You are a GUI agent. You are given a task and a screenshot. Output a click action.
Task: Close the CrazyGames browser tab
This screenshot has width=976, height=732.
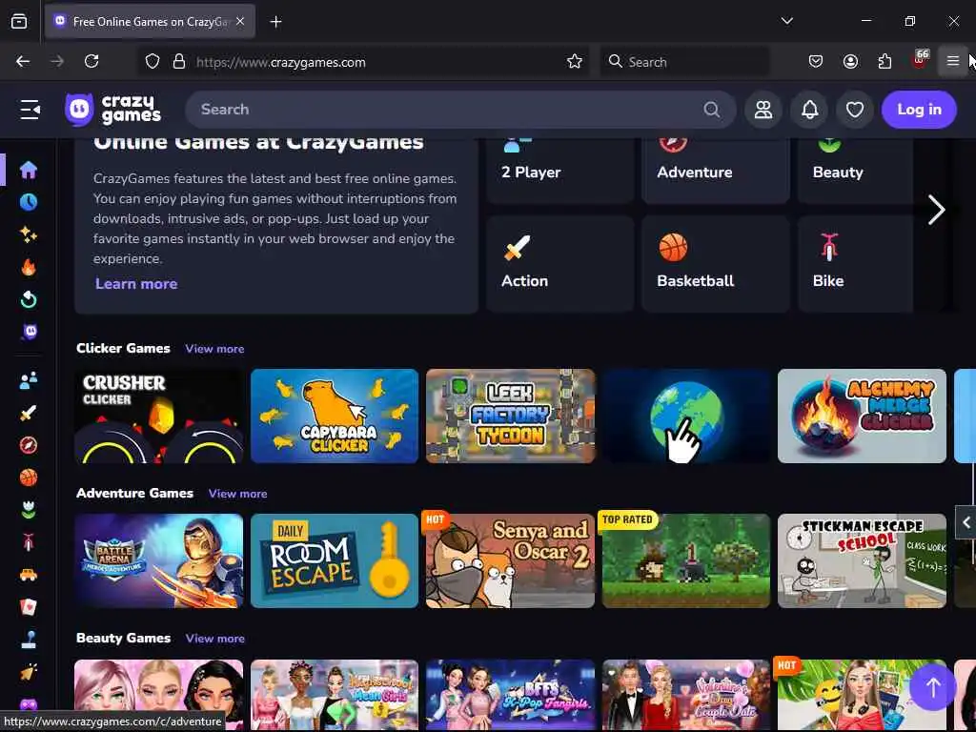point(240,21)
